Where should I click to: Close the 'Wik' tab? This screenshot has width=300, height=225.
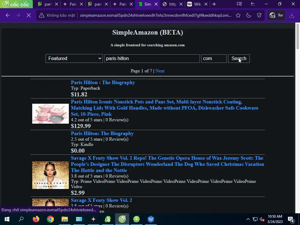(x=206, y=4)
